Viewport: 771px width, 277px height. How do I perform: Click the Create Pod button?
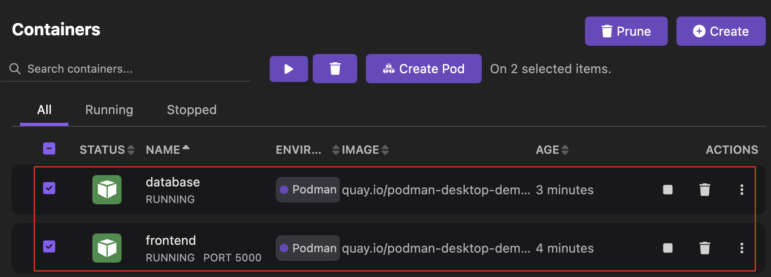[x=423, y=69]
